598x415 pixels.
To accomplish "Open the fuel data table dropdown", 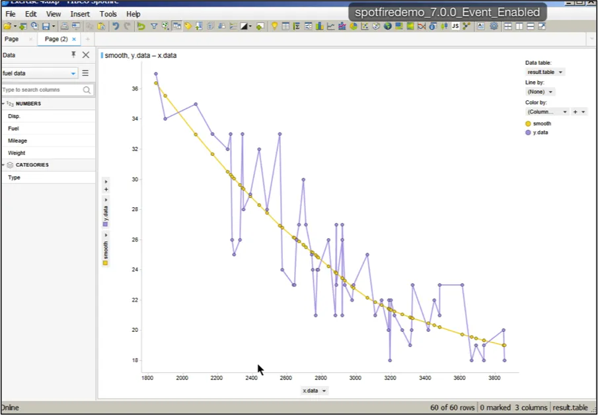I will [x=39, y=73].
